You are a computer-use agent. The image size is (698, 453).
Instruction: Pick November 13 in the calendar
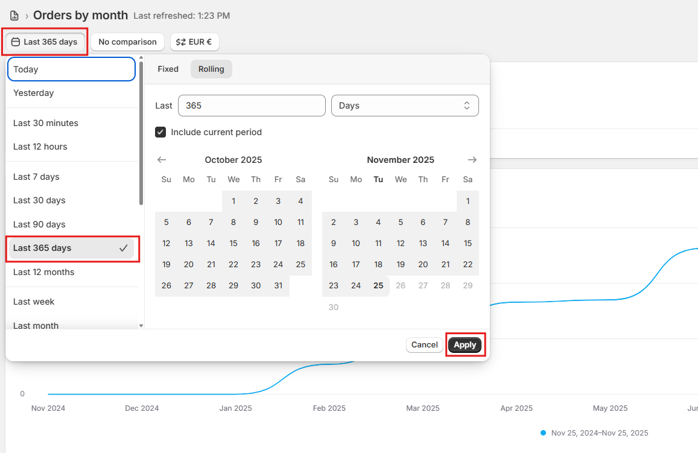(x=423, y=244)
